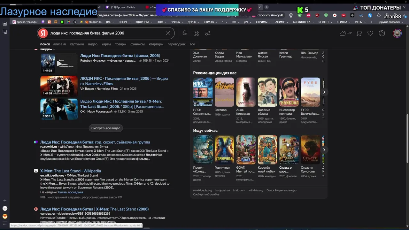Click the white square extension icon next to the Shazam icon
This screenshot has width=409, height=230.
(352, 15)
